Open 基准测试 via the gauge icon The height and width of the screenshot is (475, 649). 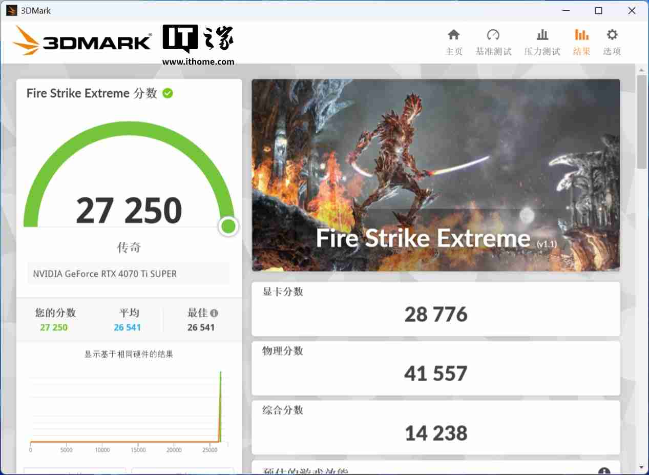pos(493,41)
